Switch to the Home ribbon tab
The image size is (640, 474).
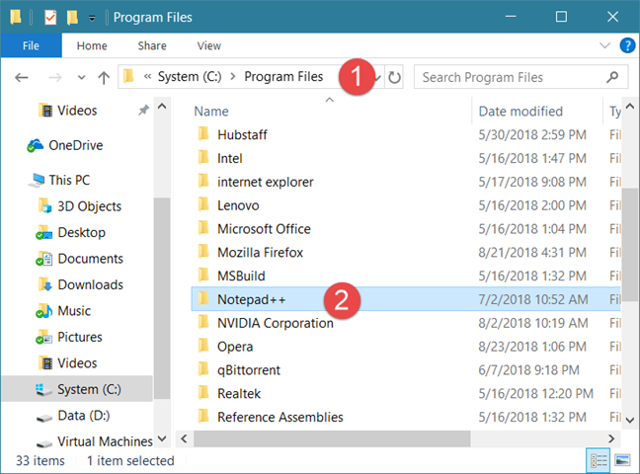point(92,45)
